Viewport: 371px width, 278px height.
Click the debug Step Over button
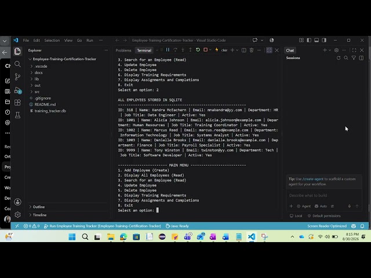175,50
